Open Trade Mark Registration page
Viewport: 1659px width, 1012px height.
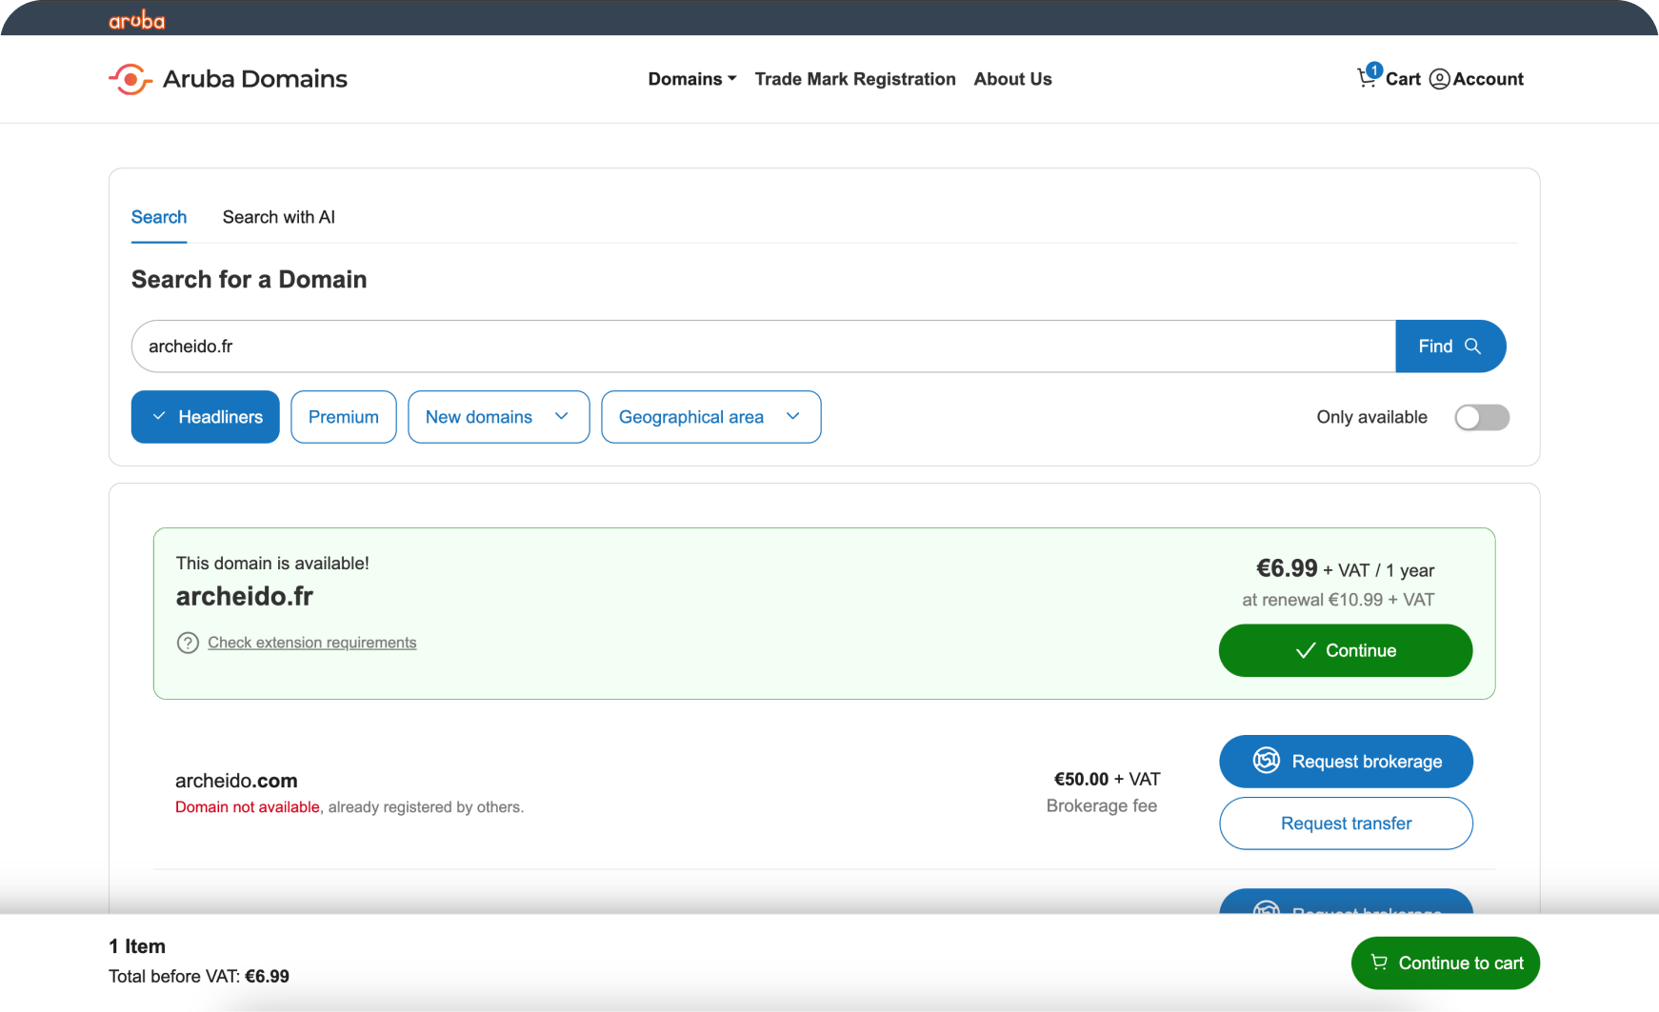click(x=854, y=79)
